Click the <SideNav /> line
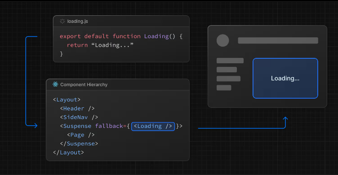This screenshot has height=175, width=338. tap(79, 117)
